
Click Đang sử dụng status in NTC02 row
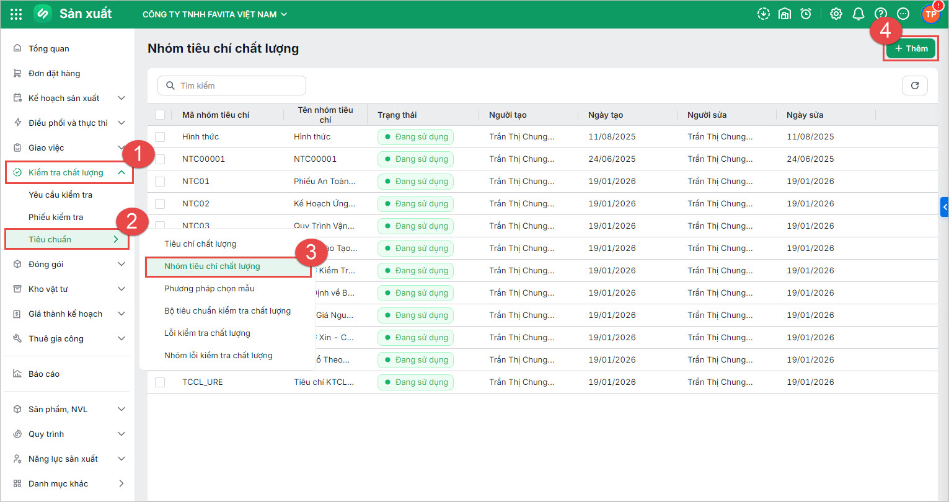tap(415, 203)
